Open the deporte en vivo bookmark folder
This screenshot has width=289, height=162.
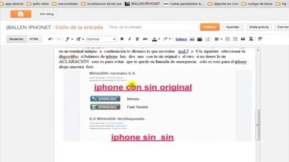223,4
